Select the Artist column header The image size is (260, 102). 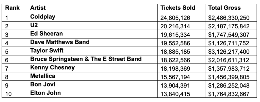(38, 8)
